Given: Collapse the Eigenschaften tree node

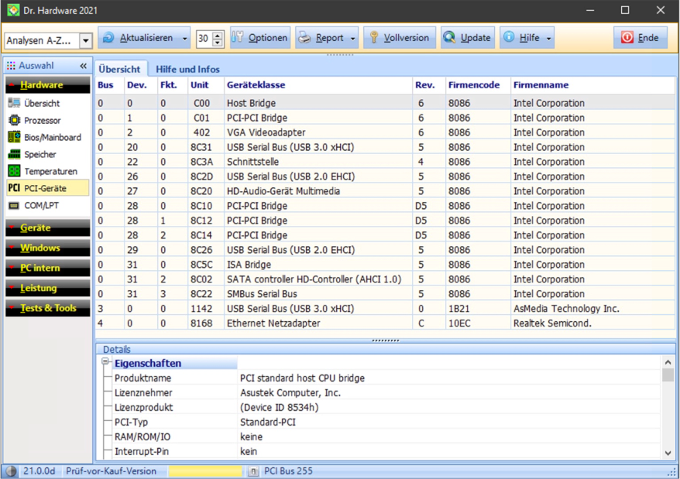Looking at the screenshot, I should click(105, 363).
